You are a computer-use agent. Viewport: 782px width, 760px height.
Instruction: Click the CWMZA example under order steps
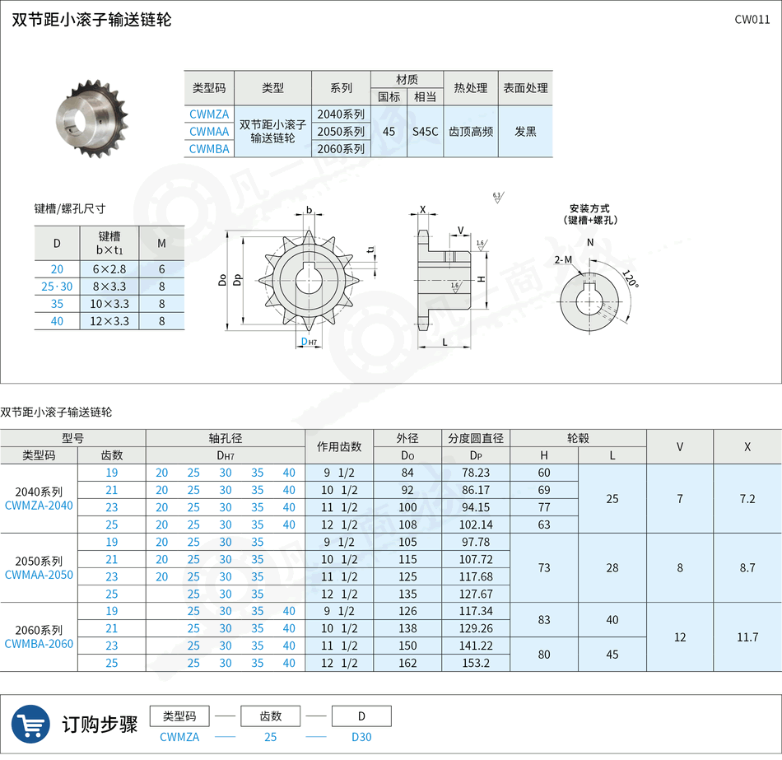(179, 737)
